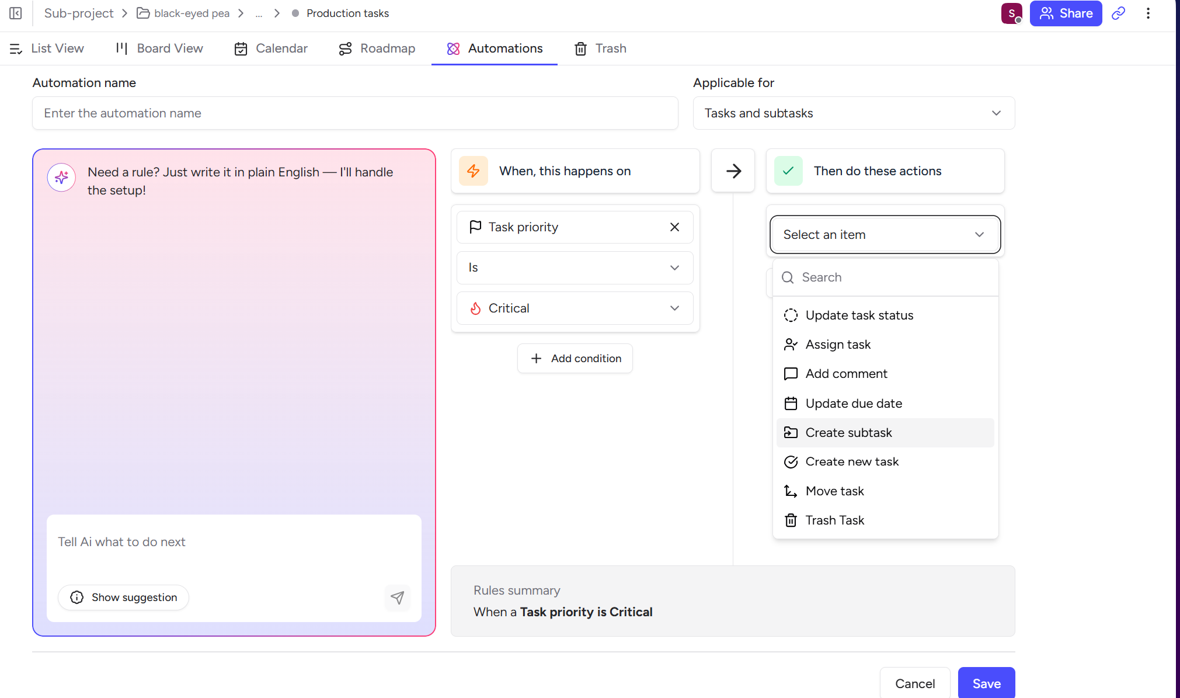Choose Create subtask action

tap(848, 433)
